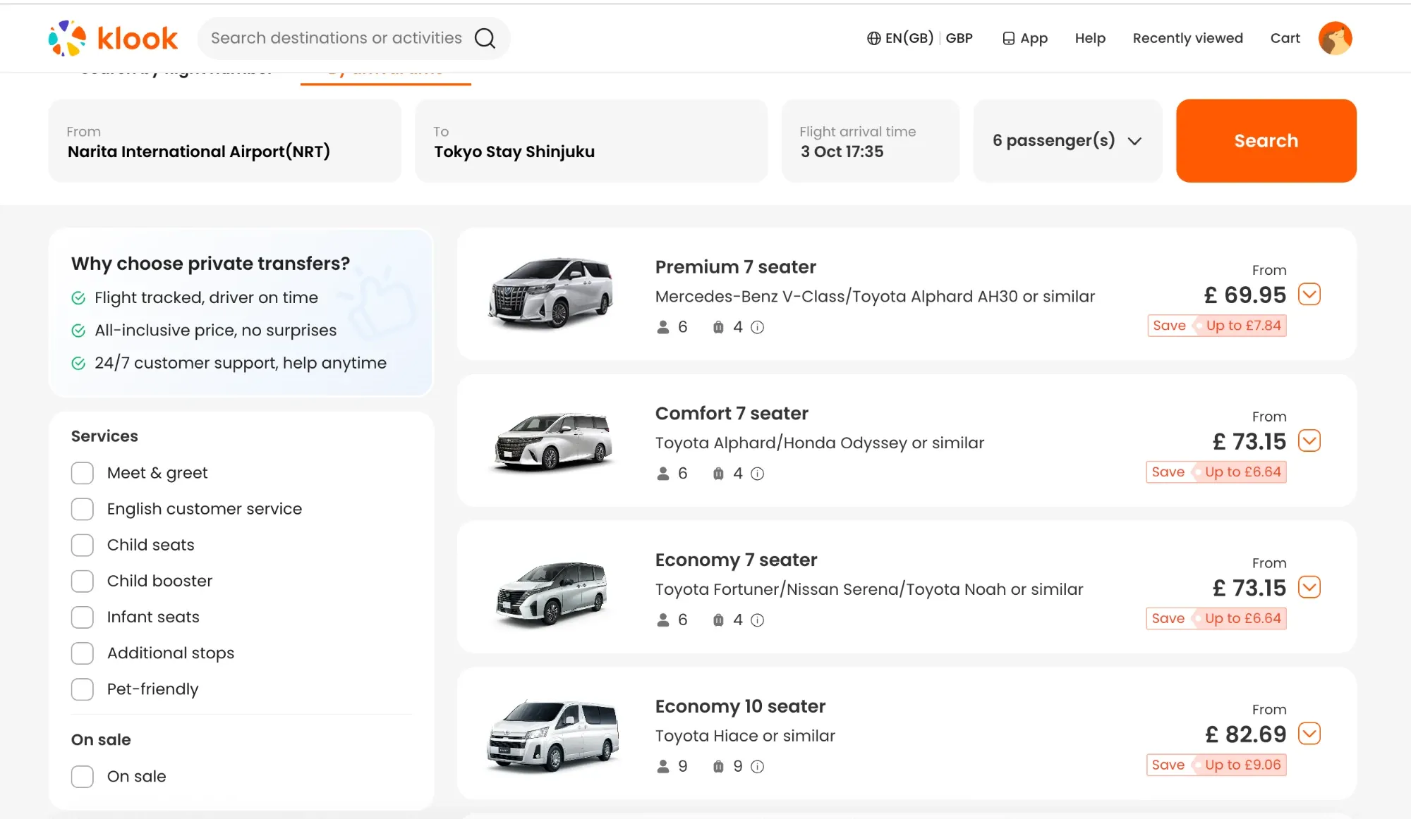Viewport: 1411px width, 819px height.
Task: Click luggage icon on Economy 7 seater
Action: coord(718,620)
